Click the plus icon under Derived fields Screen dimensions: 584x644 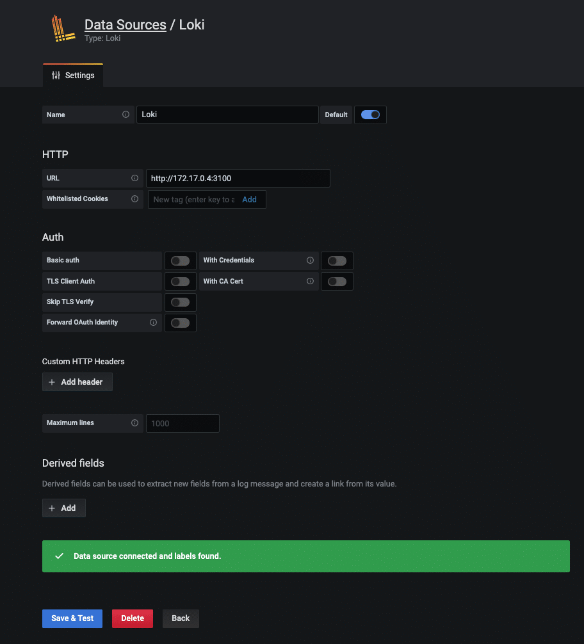point(53,508)
